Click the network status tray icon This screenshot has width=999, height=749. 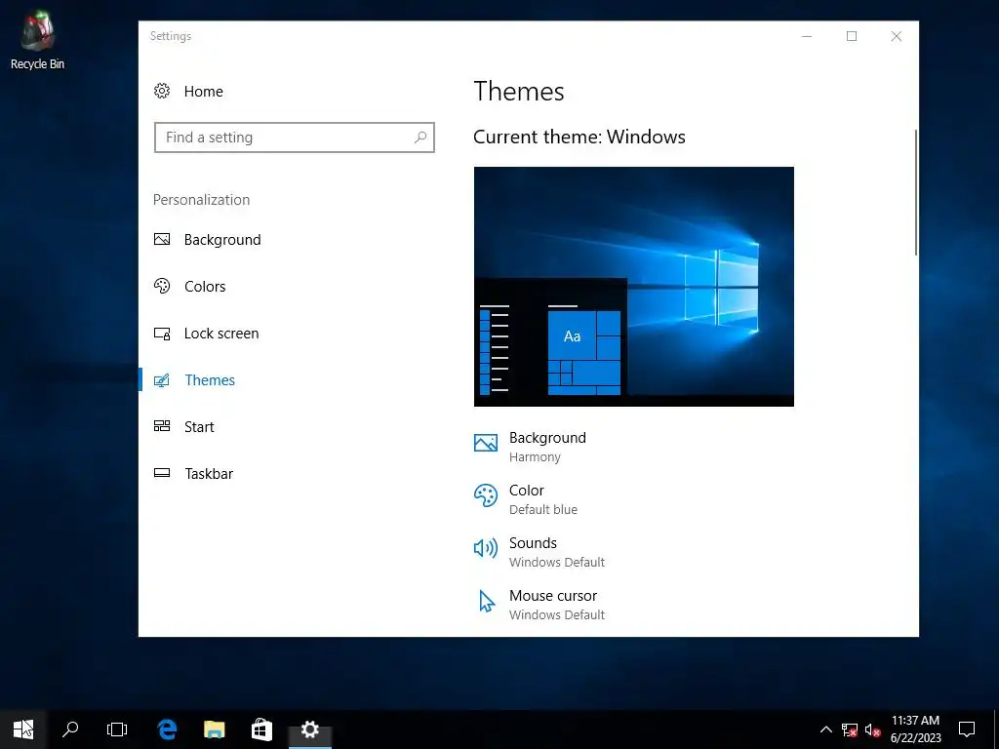850,729
